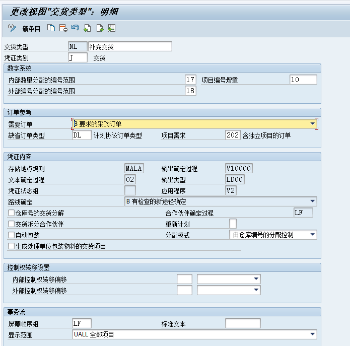This screenshot has height=346, width=350.
Task: Enable 仓库号的交货分解 checkbox
Action: point(12,213)
